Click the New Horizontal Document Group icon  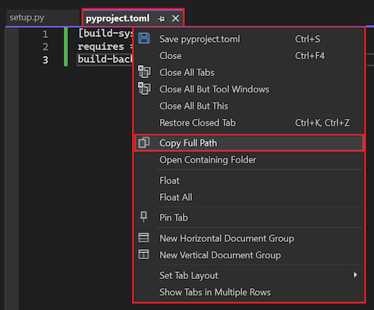(x=143, y=238)
